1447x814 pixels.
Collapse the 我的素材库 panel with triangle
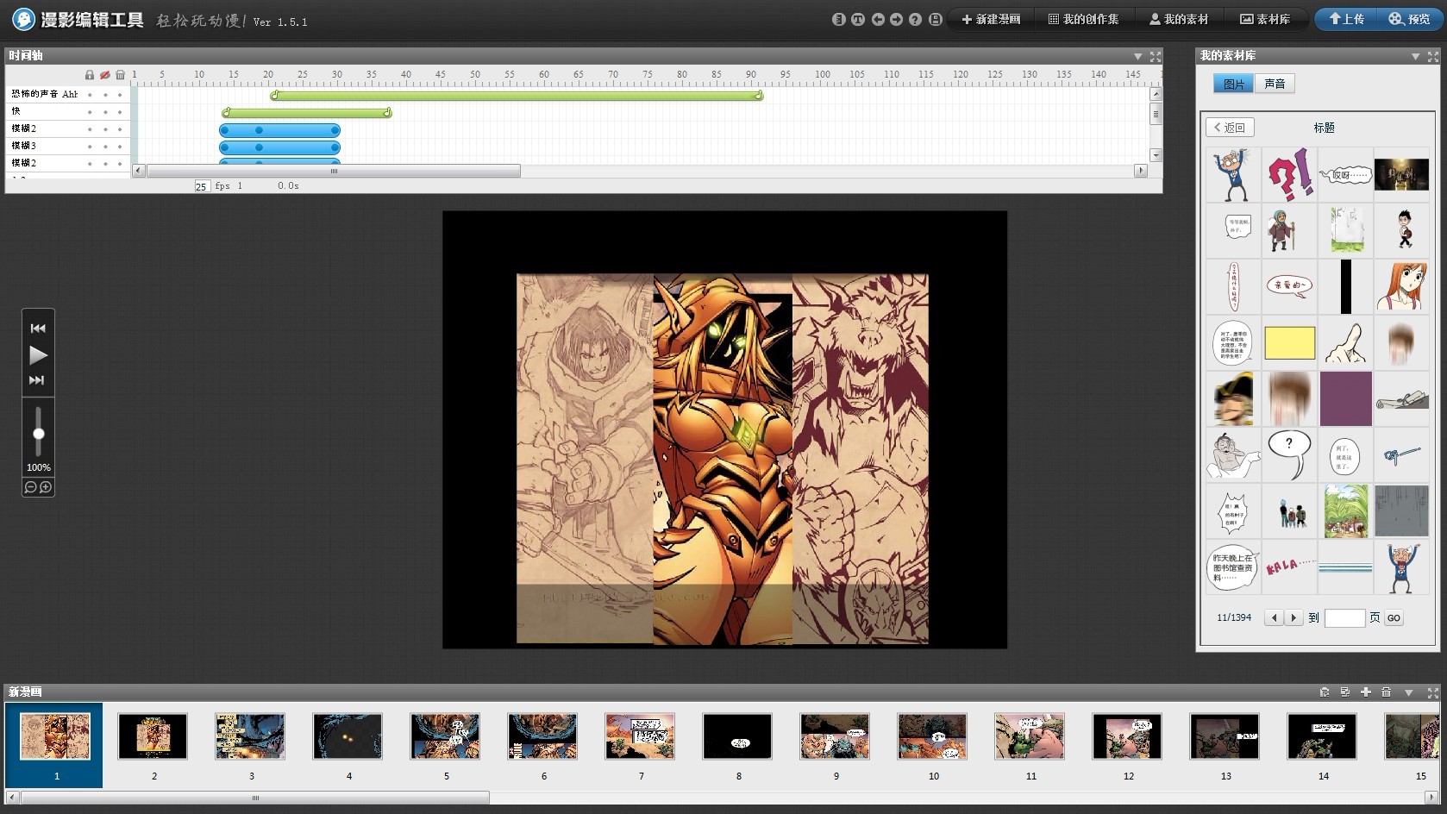(1415, 56)
